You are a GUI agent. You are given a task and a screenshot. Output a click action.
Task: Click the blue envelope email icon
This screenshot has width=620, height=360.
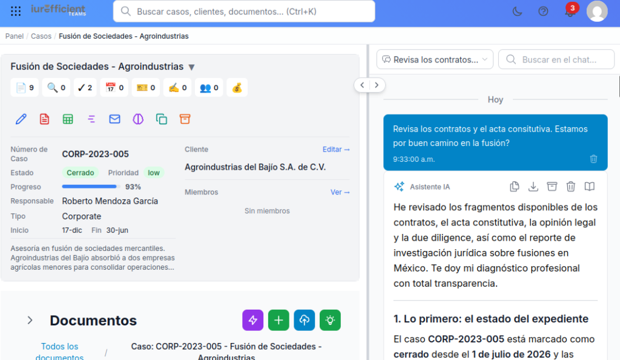(x=114, y=119)
